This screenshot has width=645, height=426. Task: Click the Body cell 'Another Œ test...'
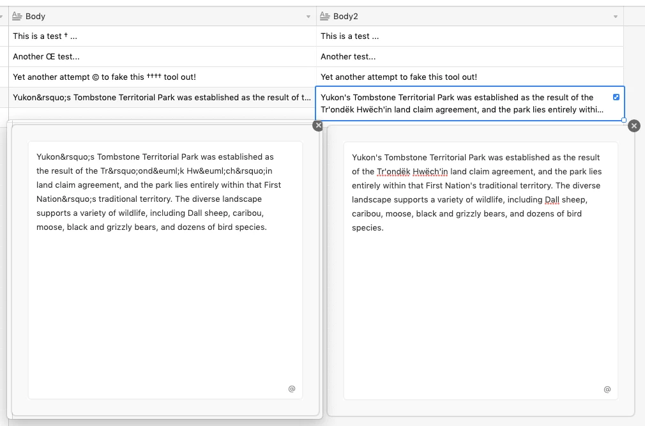[x=162, y=56]
